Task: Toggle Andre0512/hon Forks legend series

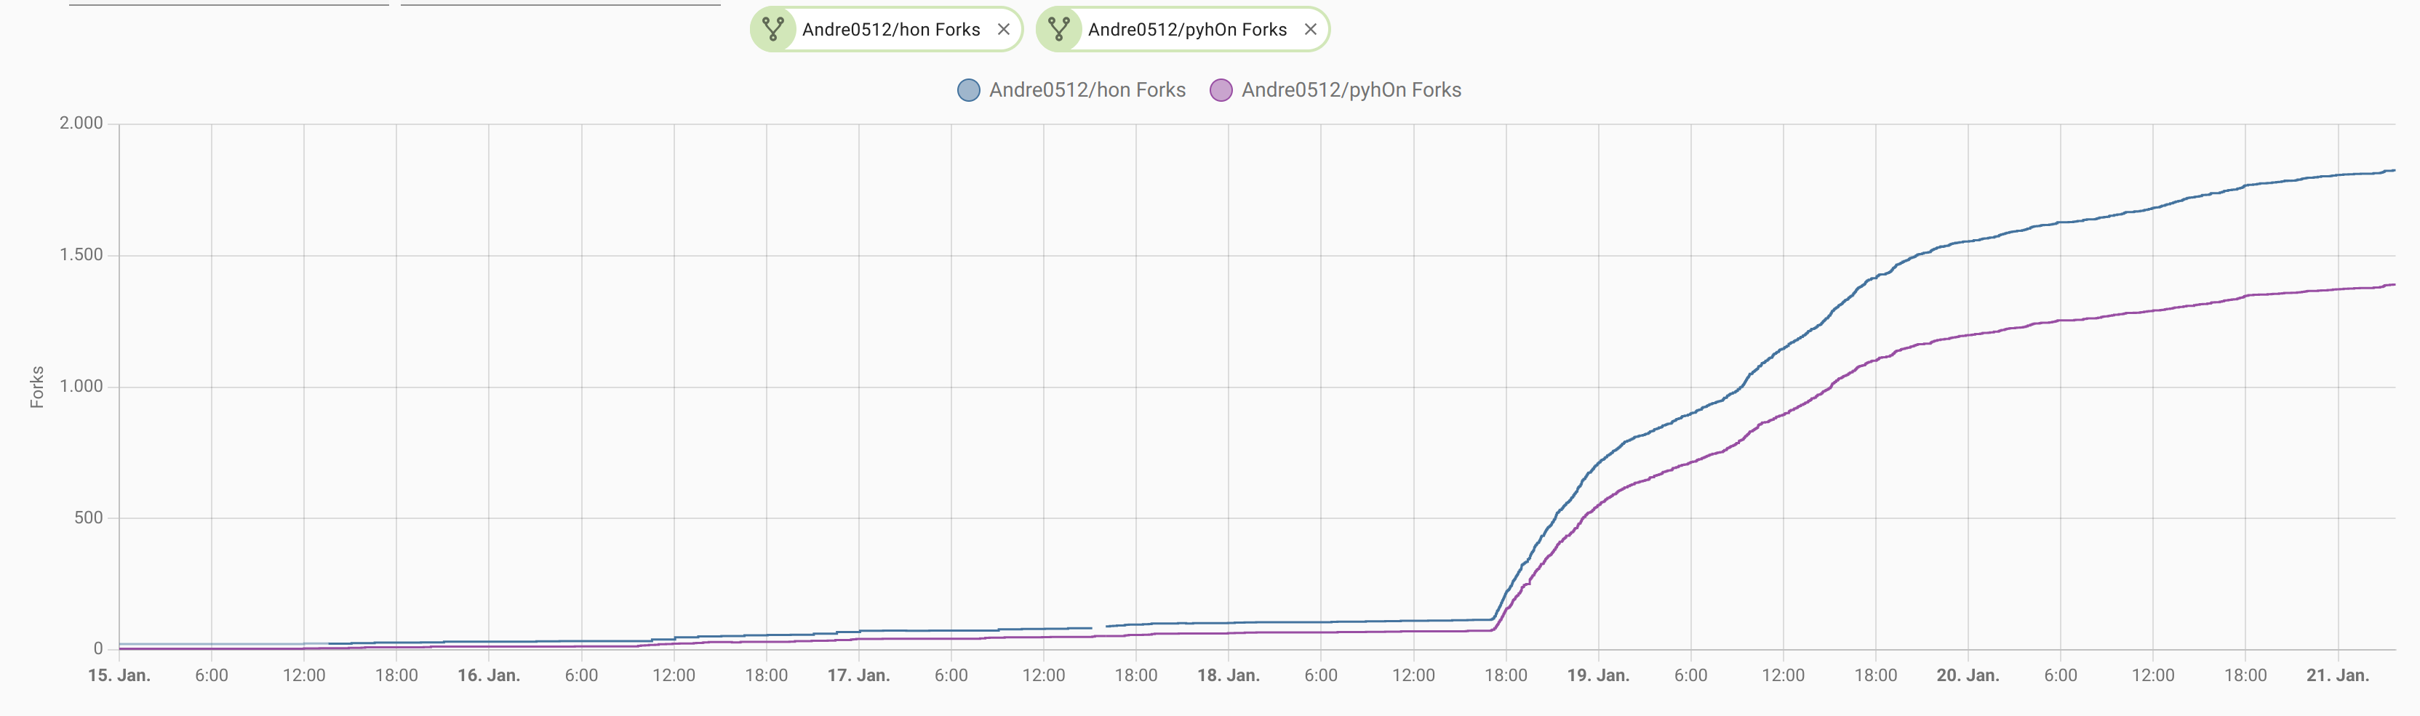Action: [1071, 90]
